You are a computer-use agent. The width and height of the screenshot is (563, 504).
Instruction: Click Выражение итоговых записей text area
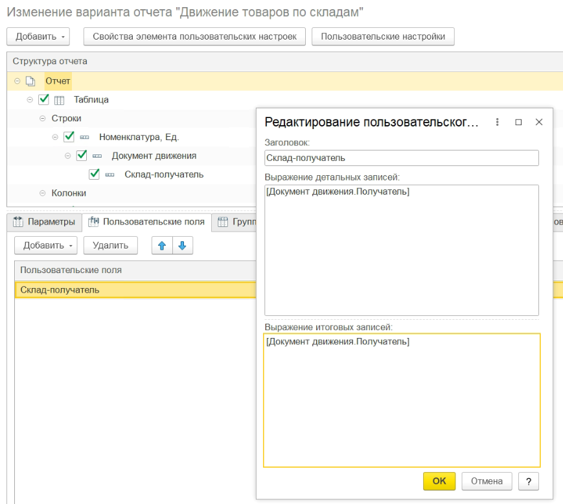coord(402,400)
